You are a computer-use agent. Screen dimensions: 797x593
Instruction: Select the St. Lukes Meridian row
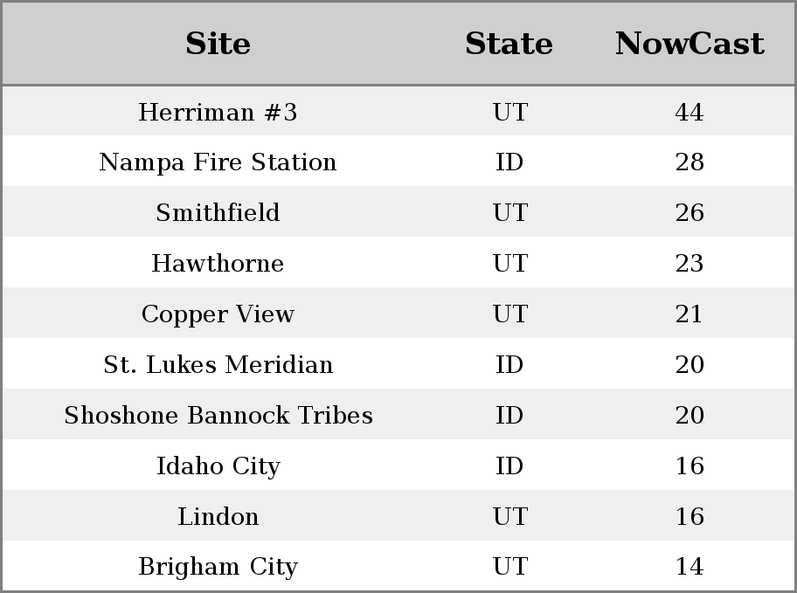[398, 363]
